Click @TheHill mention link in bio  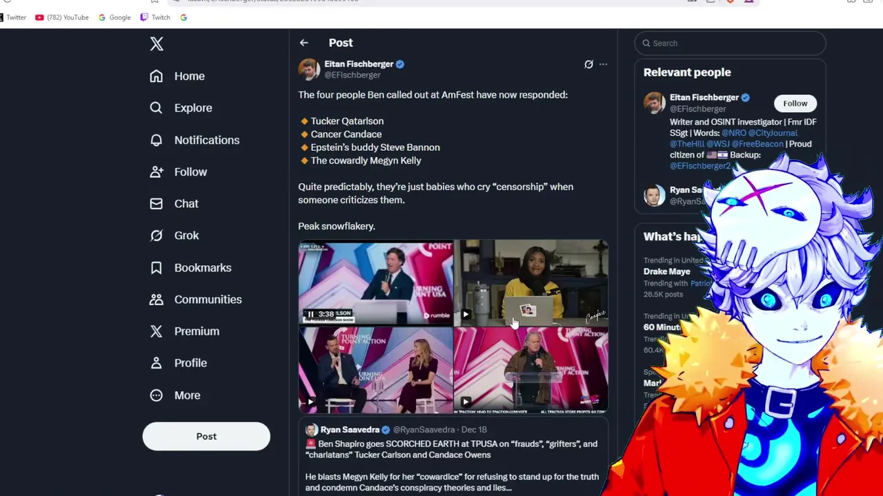[x=687, y=144]
